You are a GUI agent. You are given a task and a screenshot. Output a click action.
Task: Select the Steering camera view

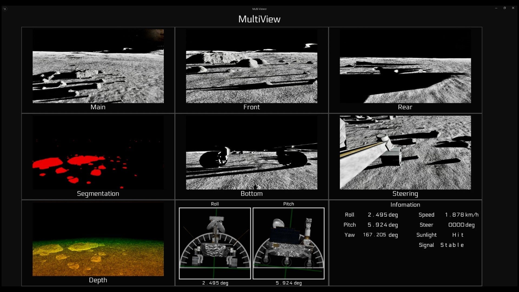pos(405,152)
